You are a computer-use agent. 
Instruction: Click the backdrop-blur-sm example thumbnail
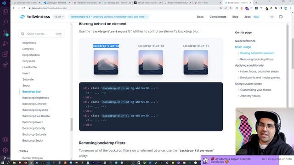pos(106,62)
